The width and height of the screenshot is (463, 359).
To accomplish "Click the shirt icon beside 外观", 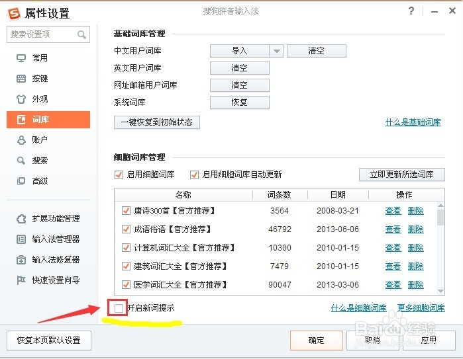I will (21, 99).
